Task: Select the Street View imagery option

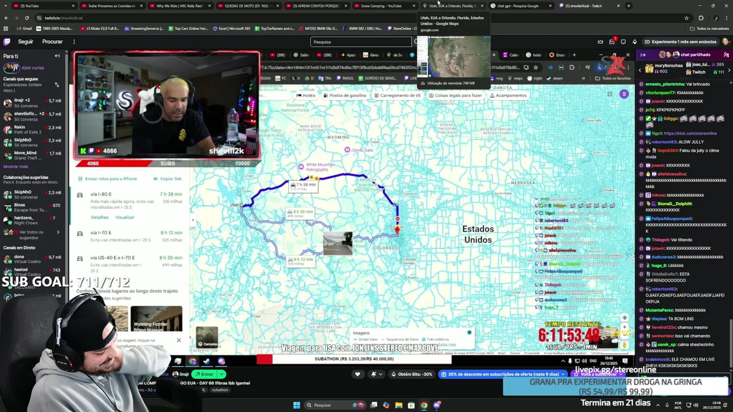Action: point(364,340)
